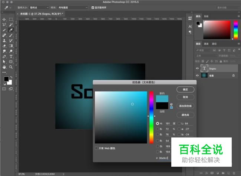Select the L lightness radio button
Image resolution: width=241 pixels, height=176 pixels.
coord(179,123)
